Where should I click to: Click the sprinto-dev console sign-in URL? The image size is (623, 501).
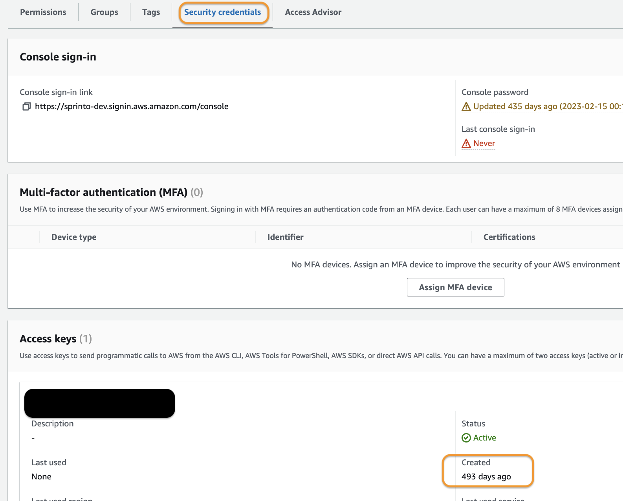[x=132, y=106]
